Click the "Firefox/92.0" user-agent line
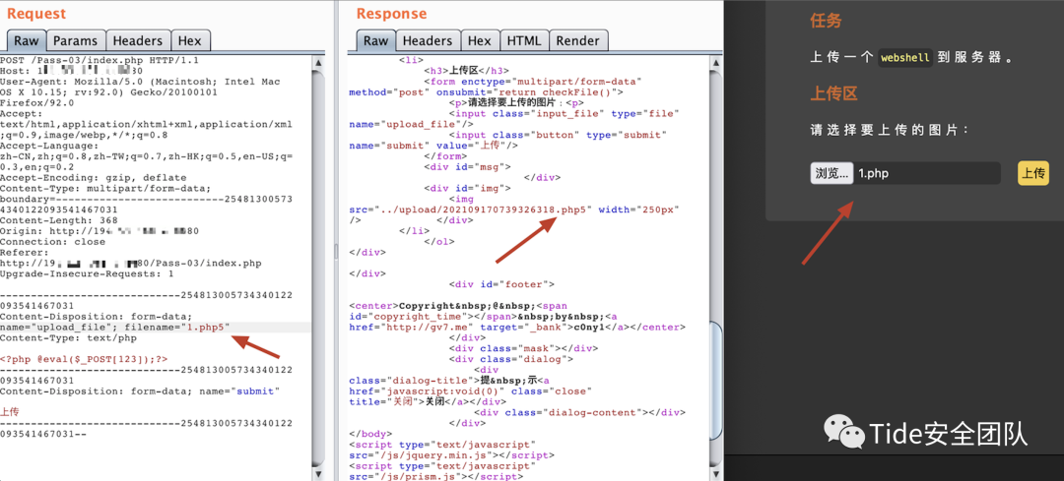This screenshot has width=1064, height=481. tap(36, 103)
